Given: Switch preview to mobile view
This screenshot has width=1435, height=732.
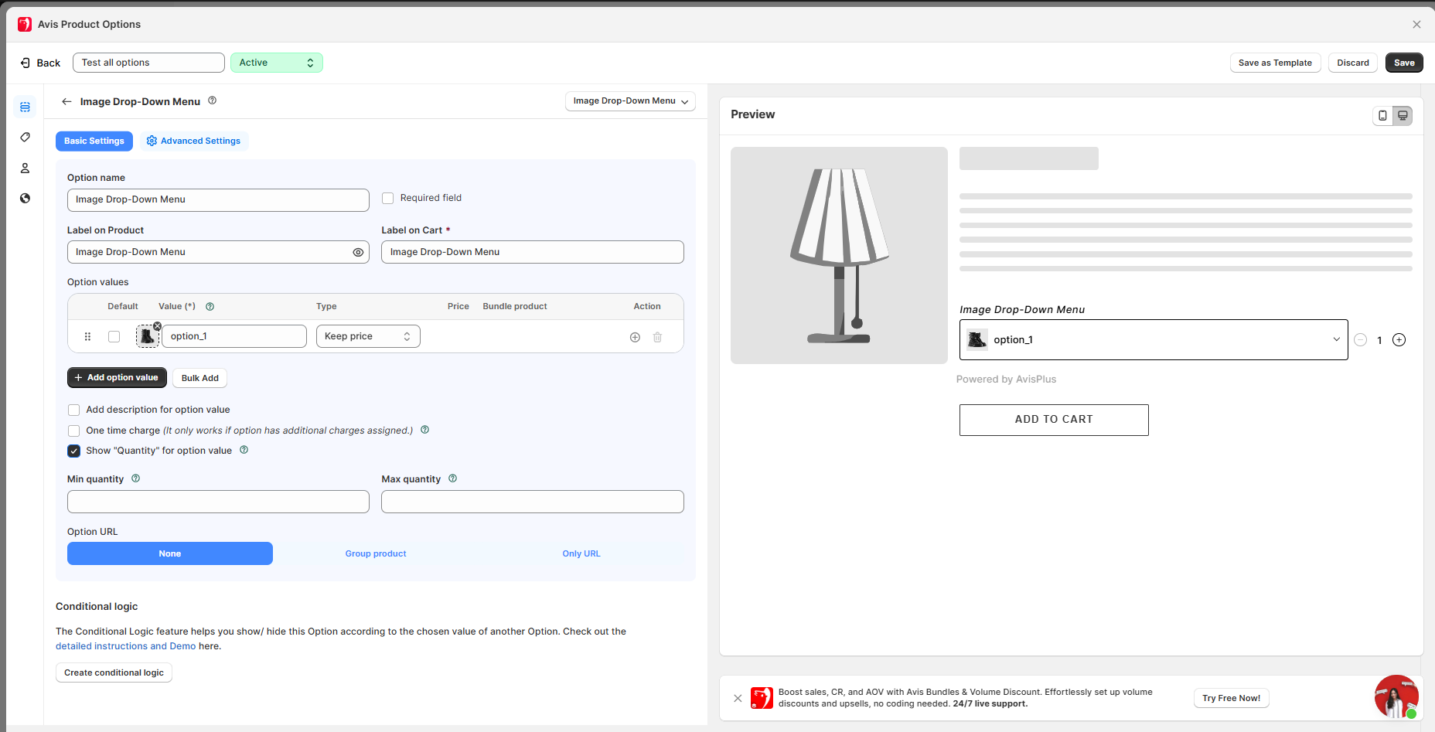Looking at the screenshot, I should (1382, 116).
